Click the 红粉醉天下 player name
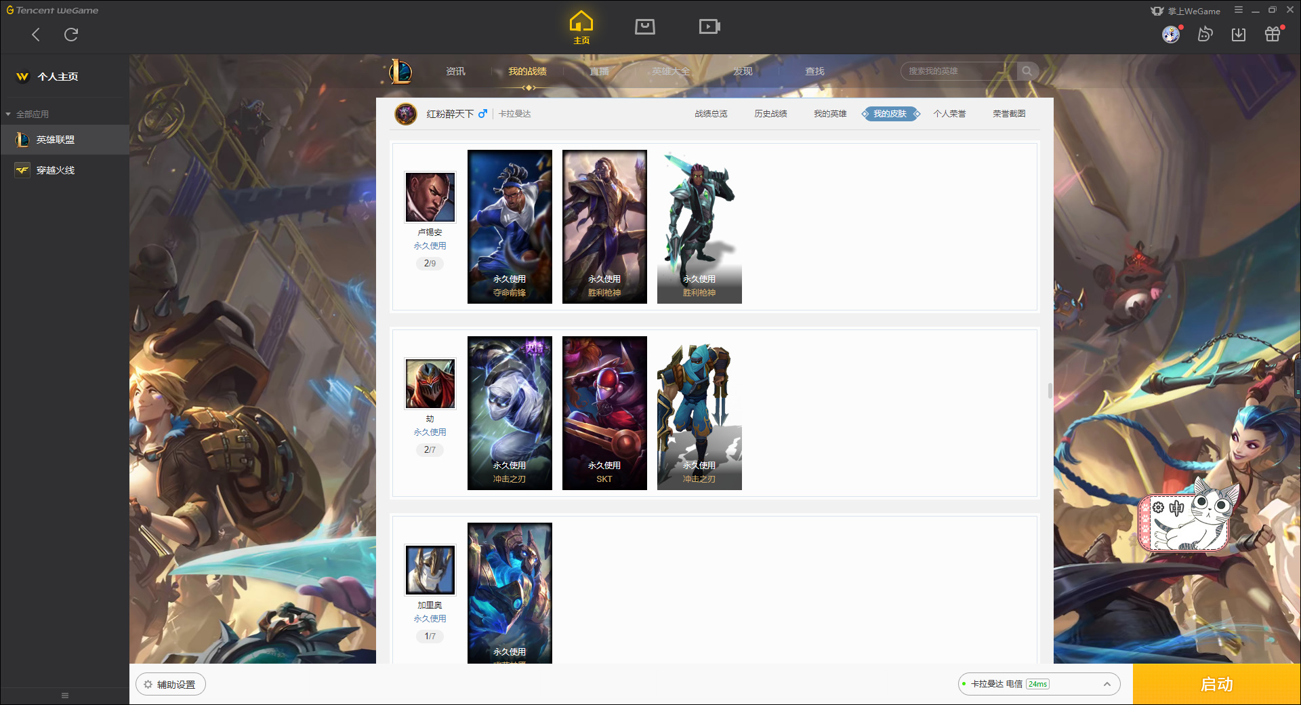 [x=450, y=114]
